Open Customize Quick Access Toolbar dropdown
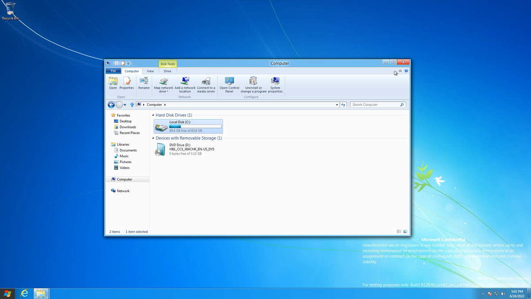Viewport: 531px width, 299px height. pos(128,63)
